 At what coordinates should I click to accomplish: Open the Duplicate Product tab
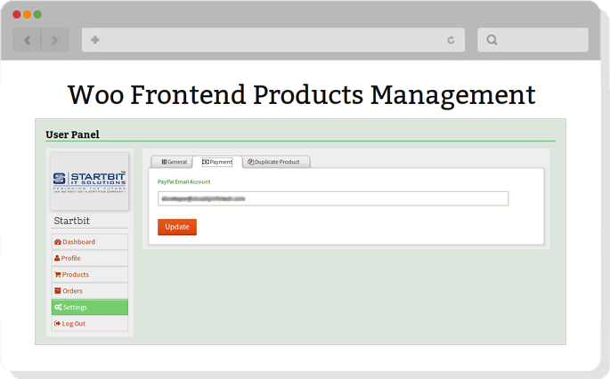(x=275, y=162)
